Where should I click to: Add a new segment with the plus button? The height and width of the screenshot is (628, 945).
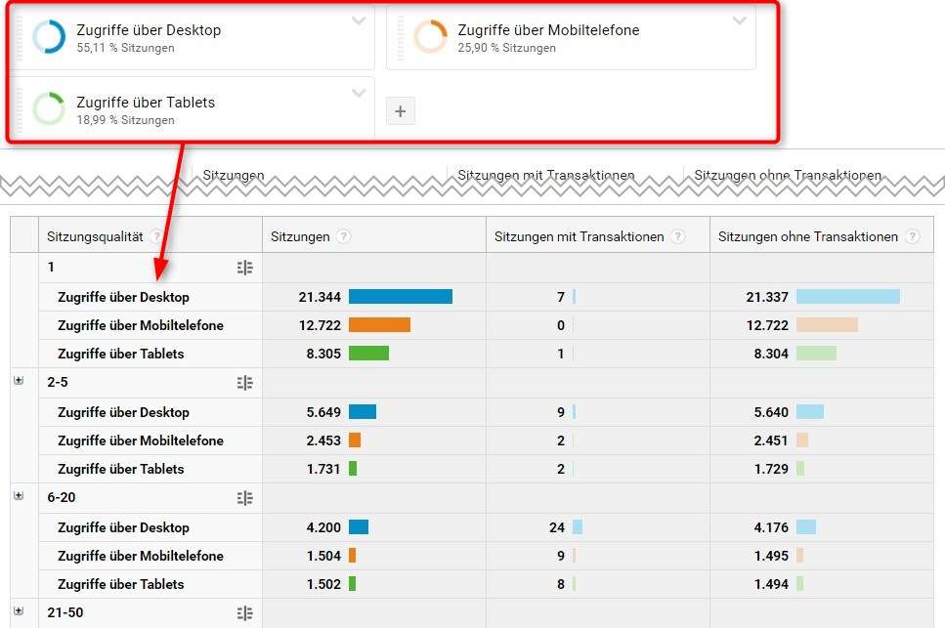point(400,111)
